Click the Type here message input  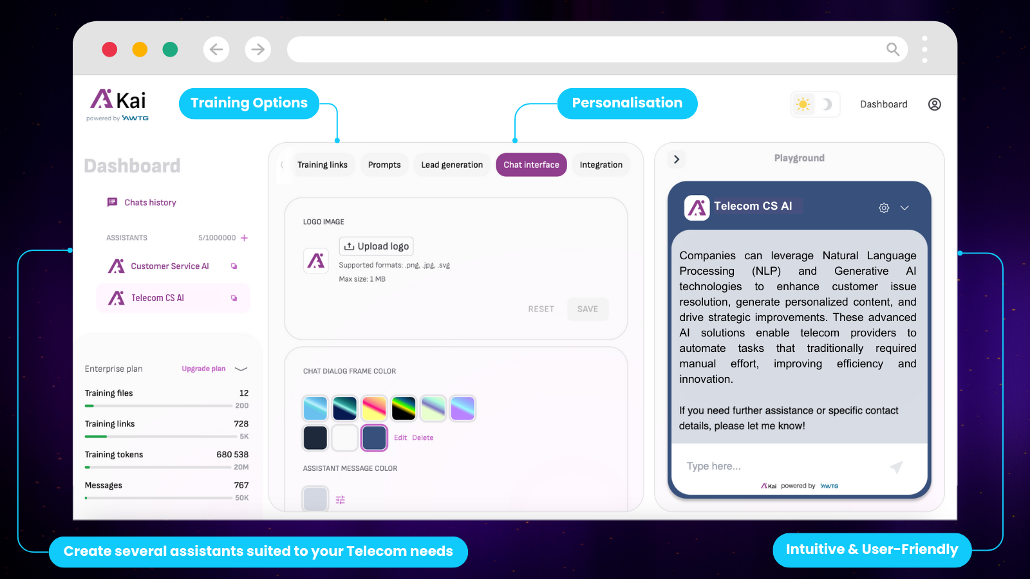tap(782, 466)
